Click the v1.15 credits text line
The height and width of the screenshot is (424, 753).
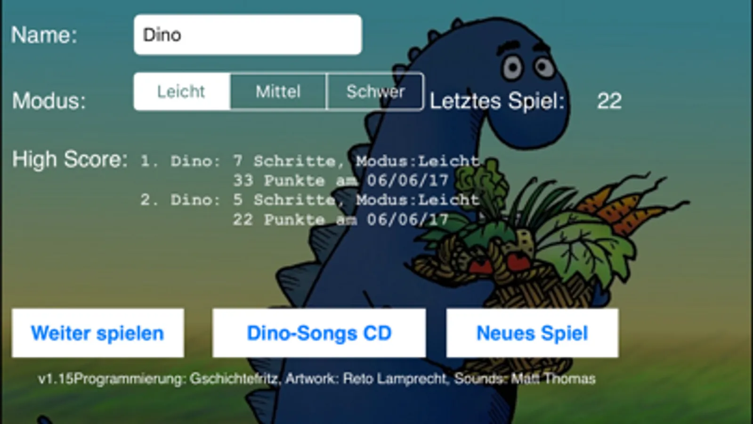tap(316, 379)
